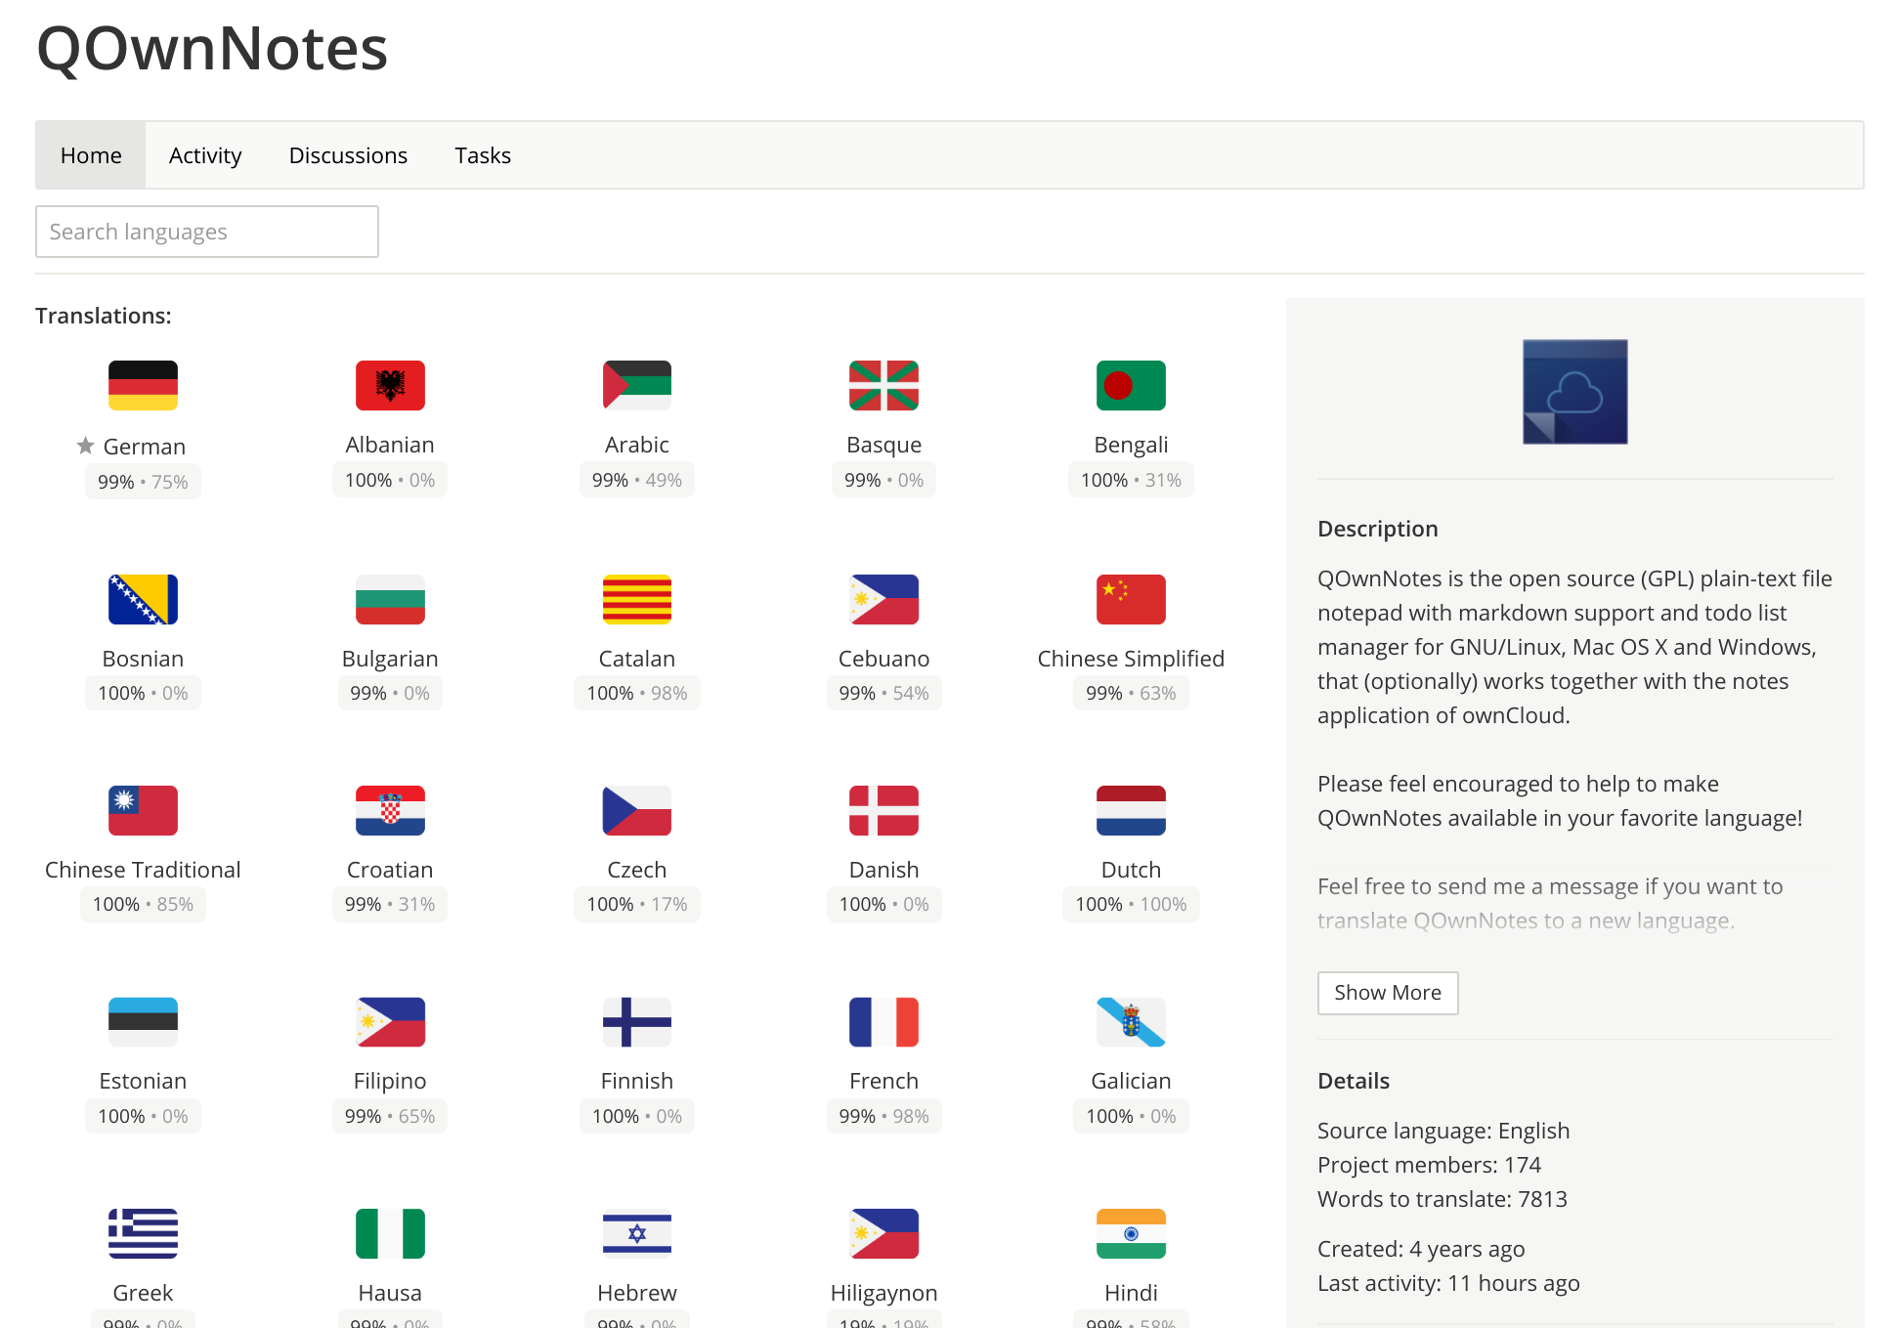Switch to the Activity tab
Screen dimensions: 1895x1328
[x=205, y=155]
